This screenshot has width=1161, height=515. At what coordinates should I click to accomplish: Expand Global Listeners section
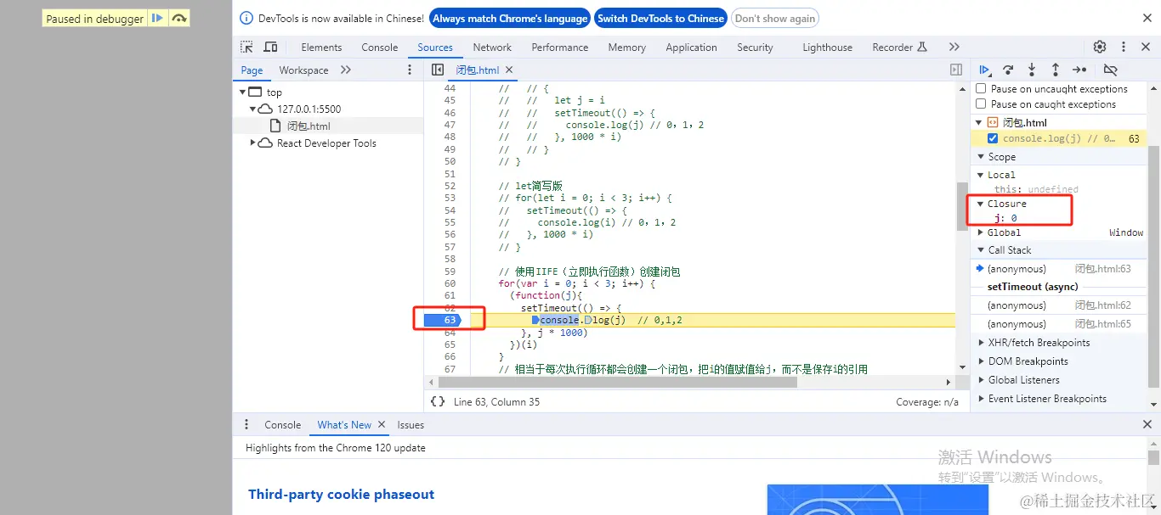point(981,380)
